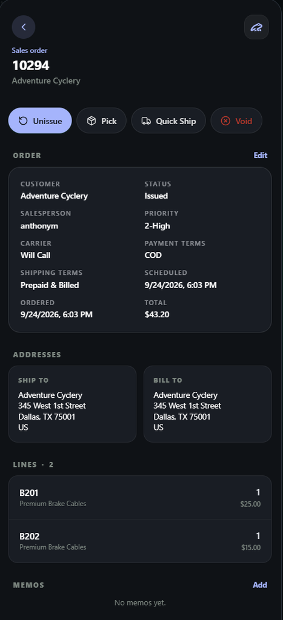Start picking with the Pick button

pyautogui.click(x=101, y=120)
